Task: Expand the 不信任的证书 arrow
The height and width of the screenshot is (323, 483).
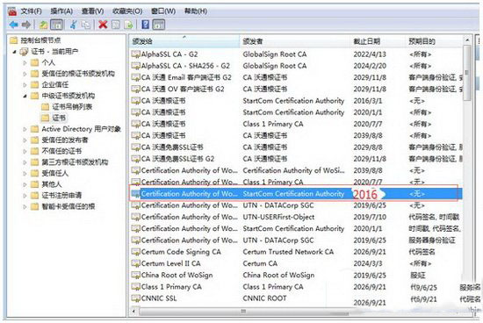Action: [x=25, y=152]
